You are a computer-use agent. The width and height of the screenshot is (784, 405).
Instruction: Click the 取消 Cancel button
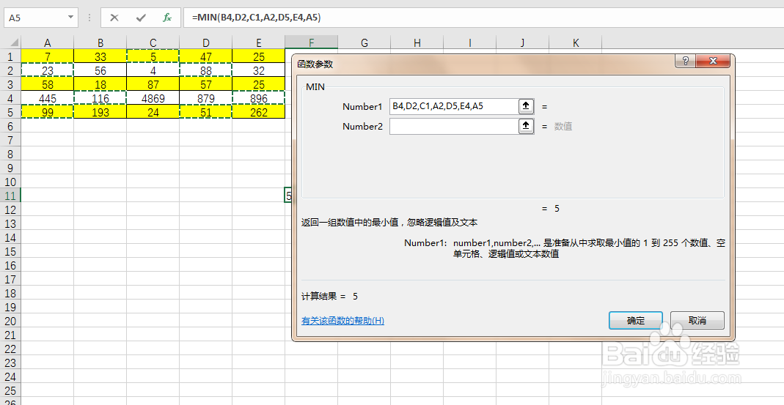pyautogui.click(x=697, y=321)
